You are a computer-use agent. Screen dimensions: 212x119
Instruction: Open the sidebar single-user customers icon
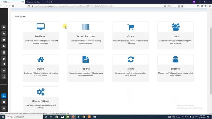[4, 46]
